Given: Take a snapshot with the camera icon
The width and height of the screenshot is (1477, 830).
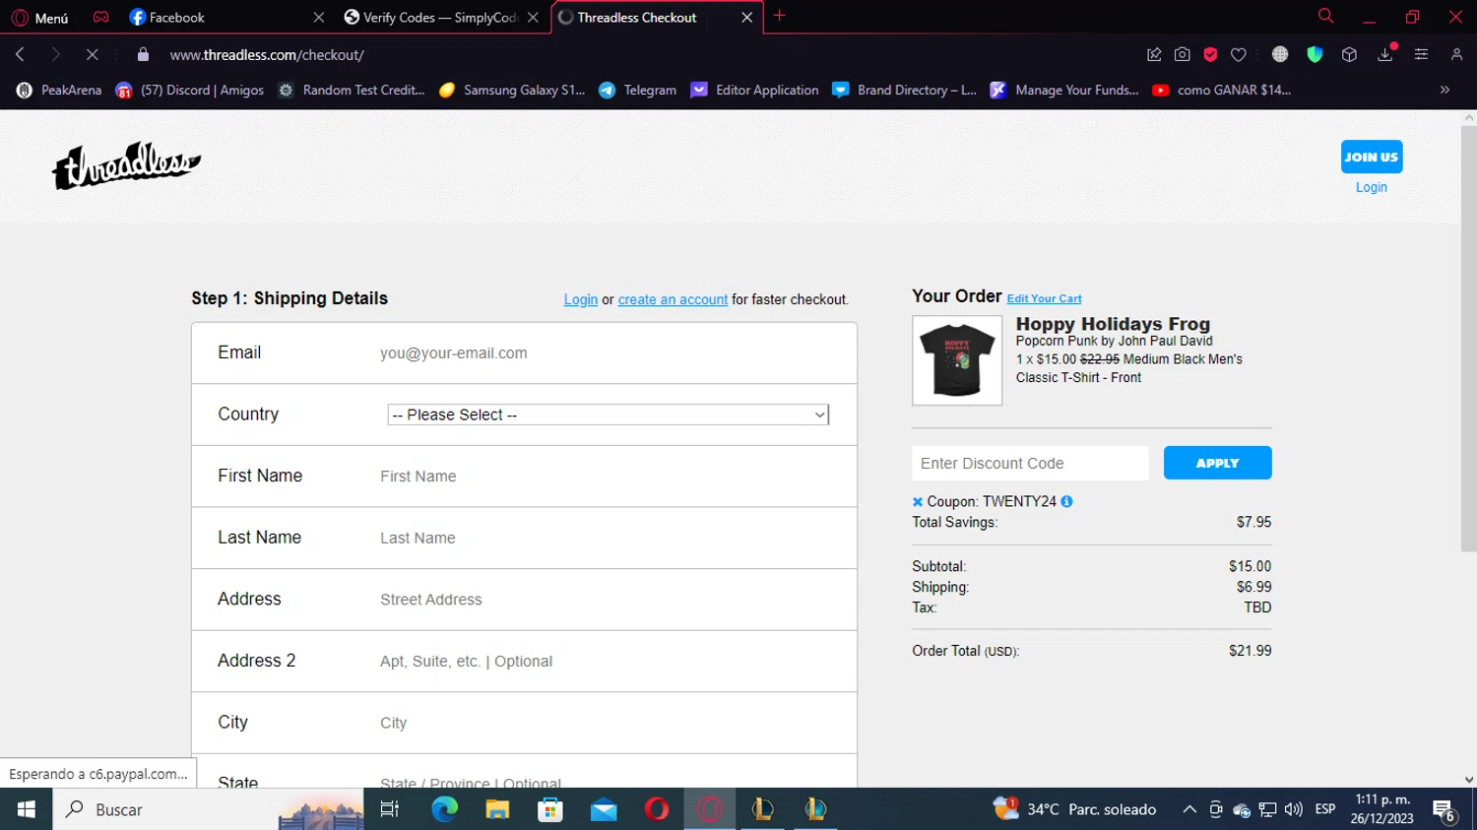Looking at the screenshot, I should click(x=1183, y=54).
